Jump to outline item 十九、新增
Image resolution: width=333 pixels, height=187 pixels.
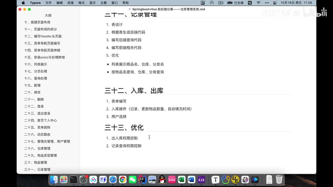pyautogui.click(x=32, y=85)
